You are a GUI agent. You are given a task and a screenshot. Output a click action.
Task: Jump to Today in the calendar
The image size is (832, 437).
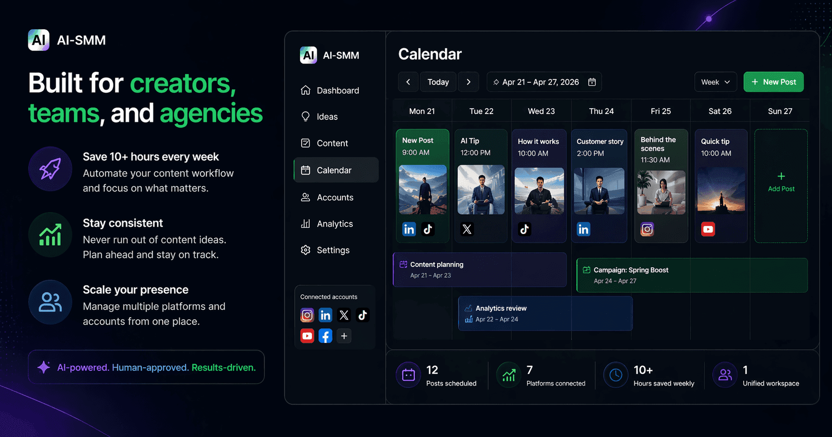438,82
